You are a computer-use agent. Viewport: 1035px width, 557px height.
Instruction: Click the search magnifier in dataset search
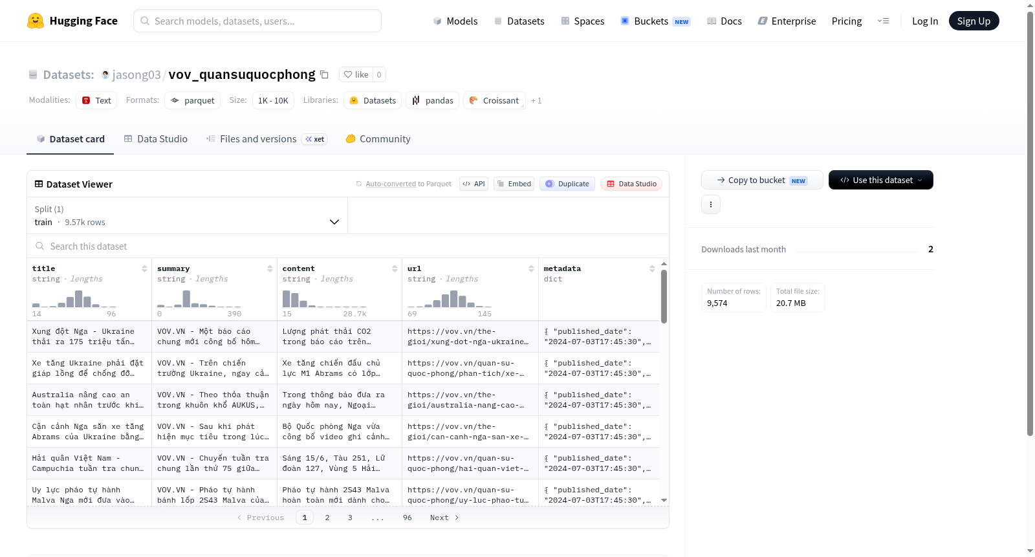40,246
